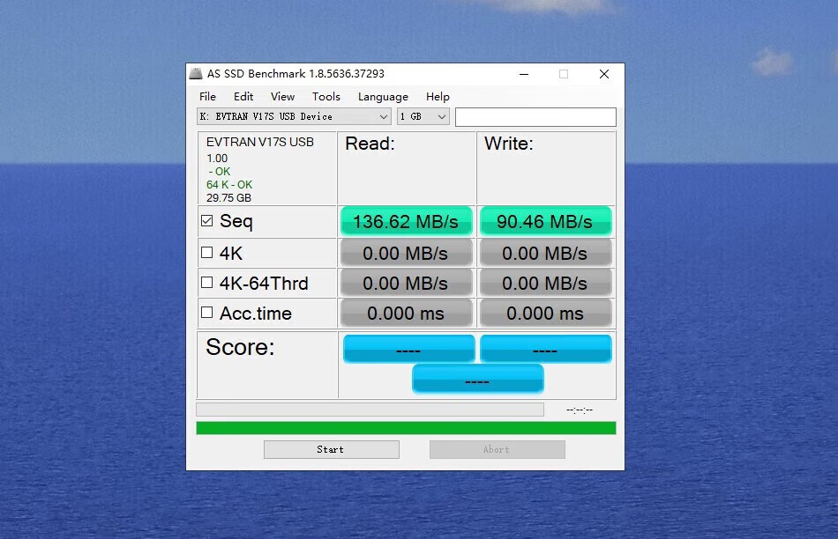Screen dimensions: 838x539
Task: Click the empty text field beside size dropdown
Action: [535, 116]
